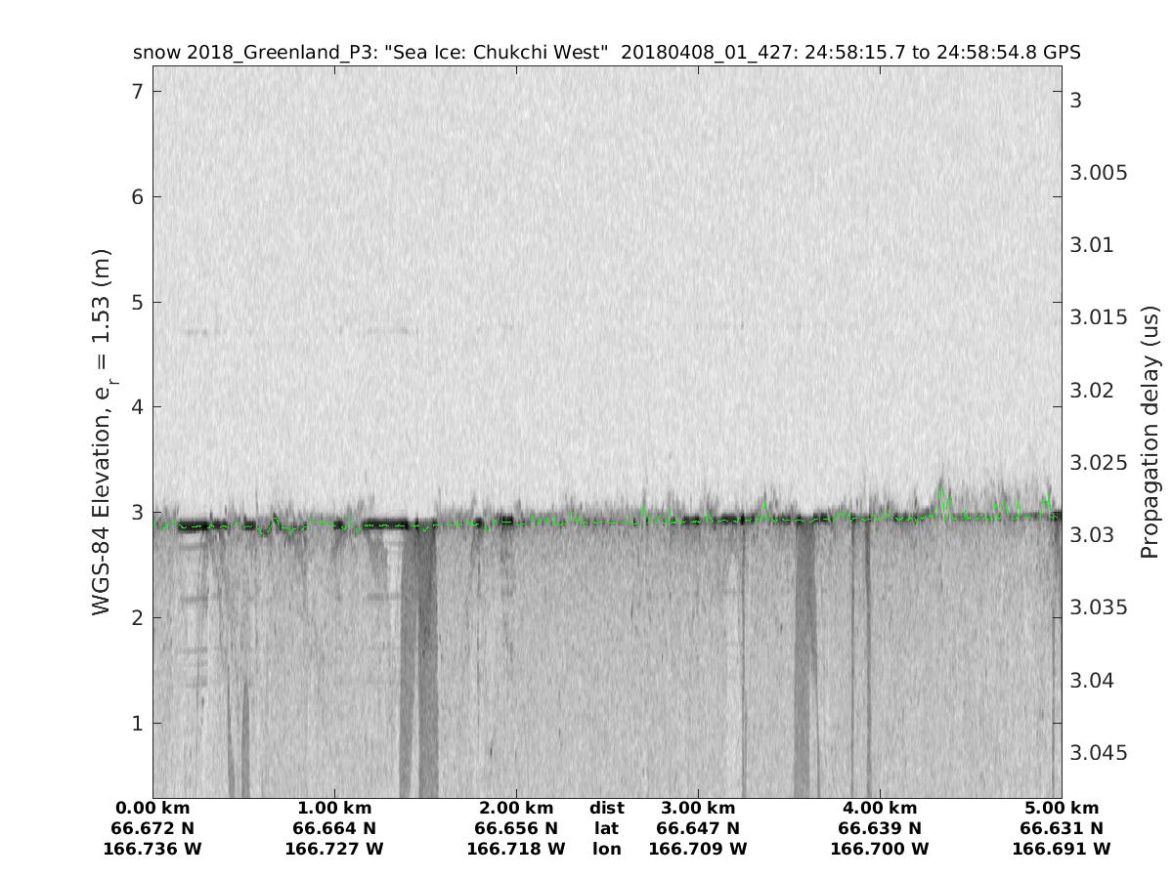Click the 'dist' legend text below axis

[x=607, y=809]
